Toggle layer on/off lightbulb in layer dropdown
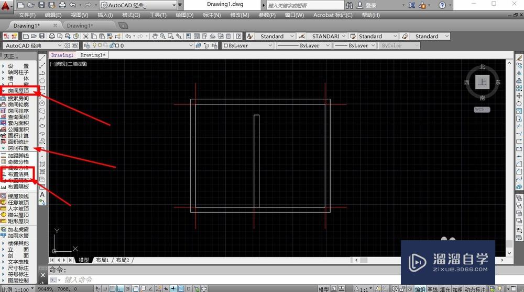This screenshot has width=524, height=292. pyautogui.click(x=94, y=45)
